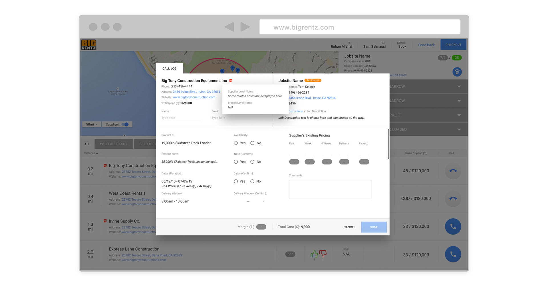Select Yes for Note (Confirm)

[x=236, y=162]
